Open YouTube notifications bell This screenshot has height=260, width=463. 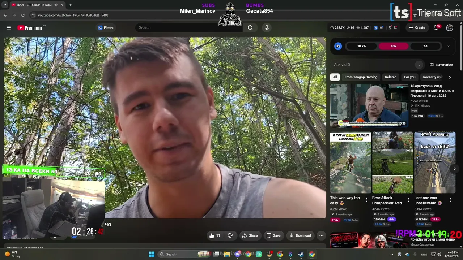pos(436,28)
